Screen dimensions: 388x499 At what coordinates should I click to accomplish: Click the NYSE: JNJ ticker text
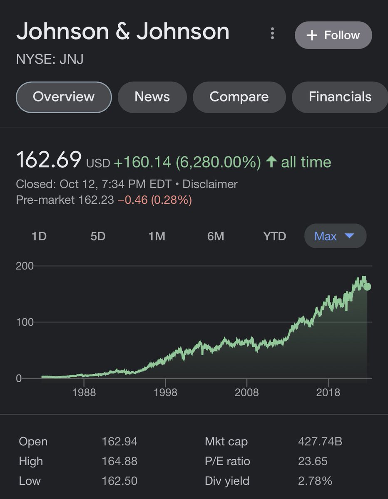(50, 59)
